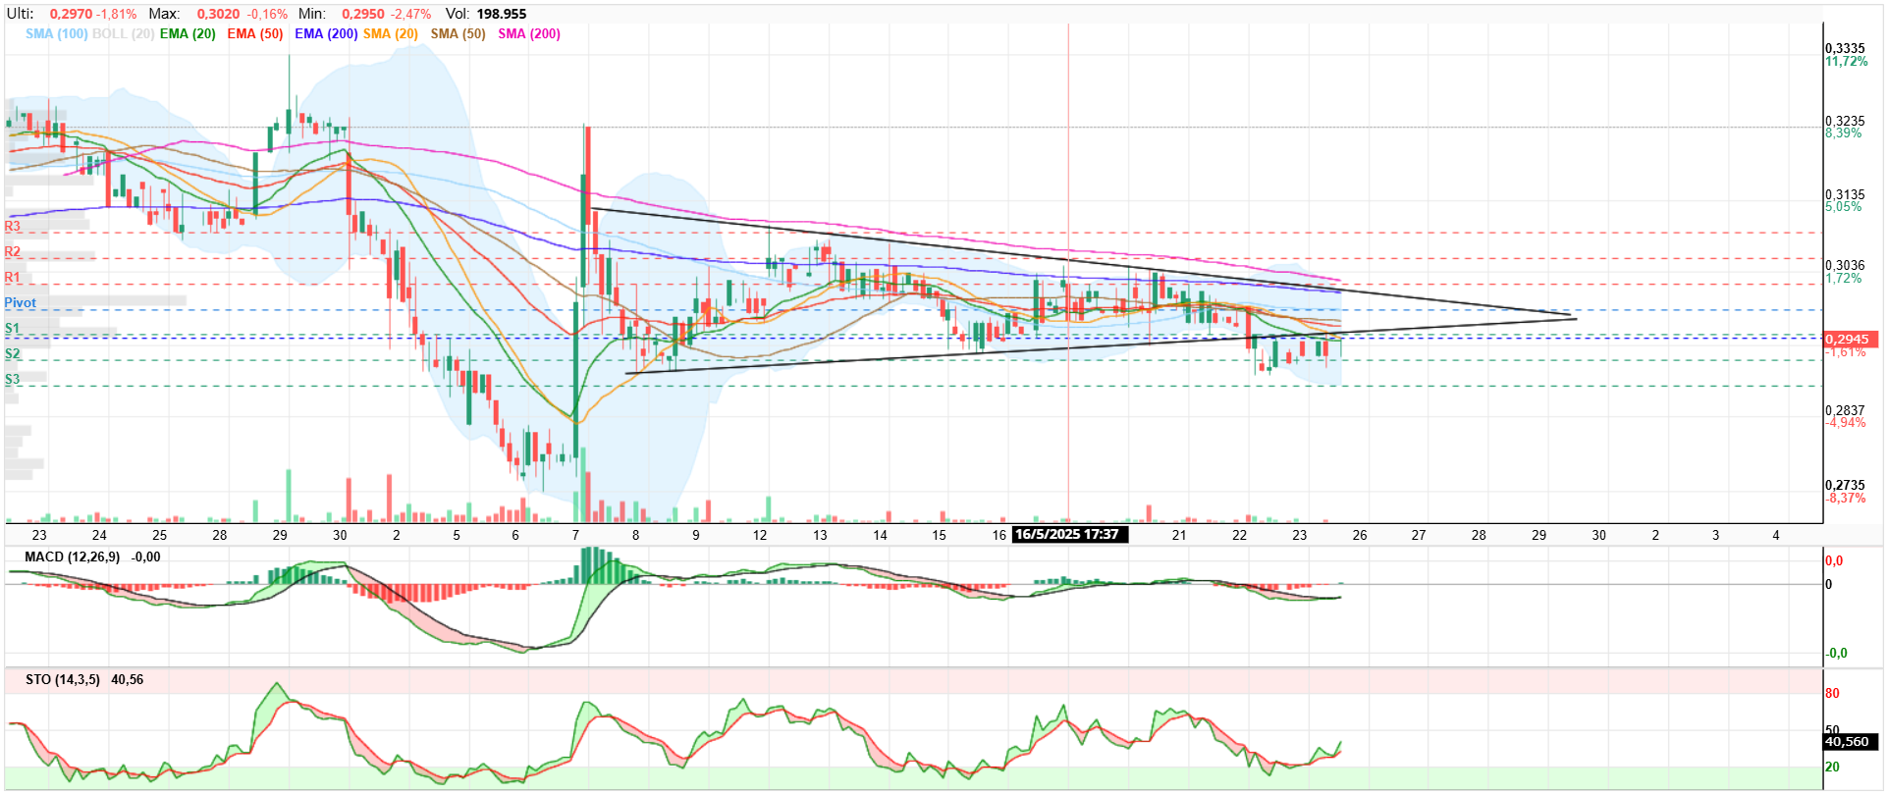
Task: Toggle the EMA (200) legend label
Action: click(x=326, y=34)
